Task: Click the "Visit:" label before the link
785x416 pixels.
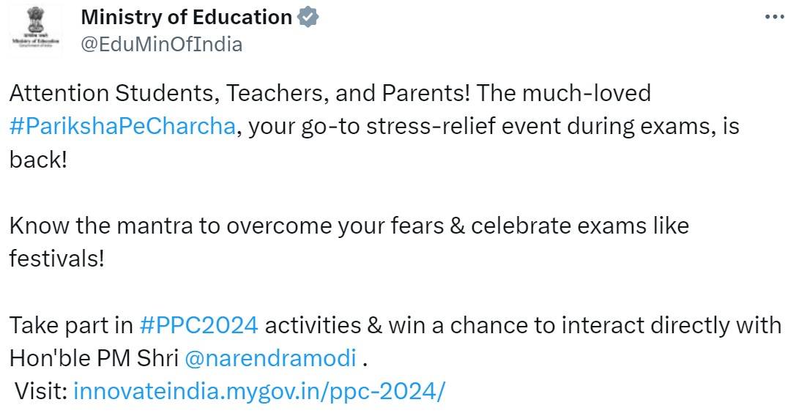Action: point(41,391)
